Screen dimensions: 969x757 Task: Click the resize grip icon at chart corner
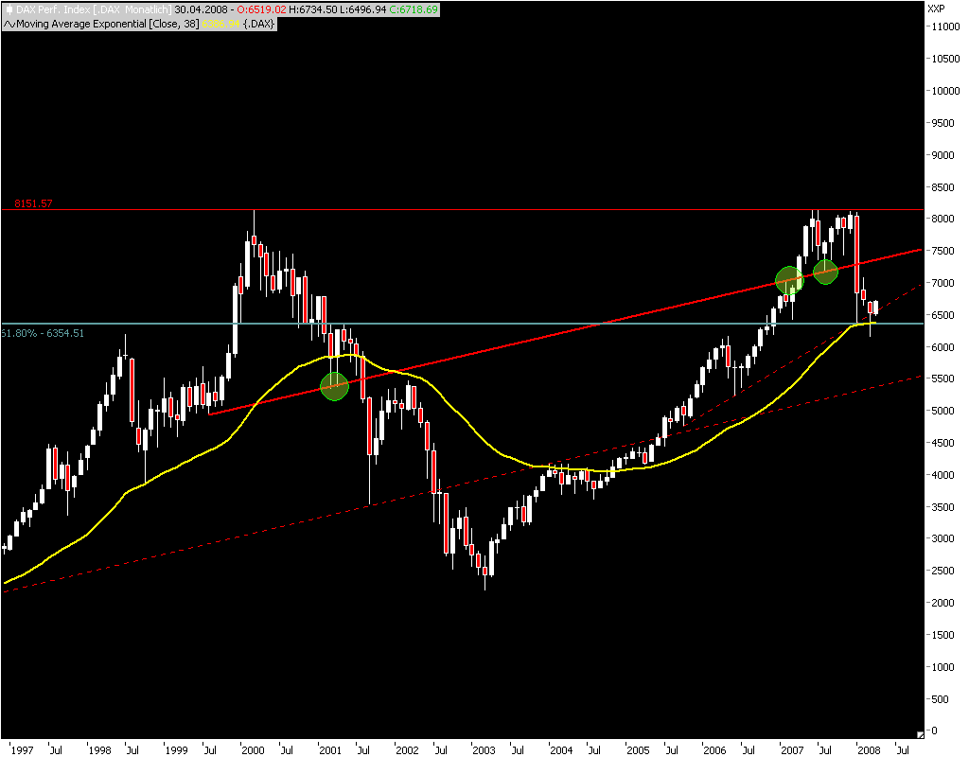pos(920,734)
